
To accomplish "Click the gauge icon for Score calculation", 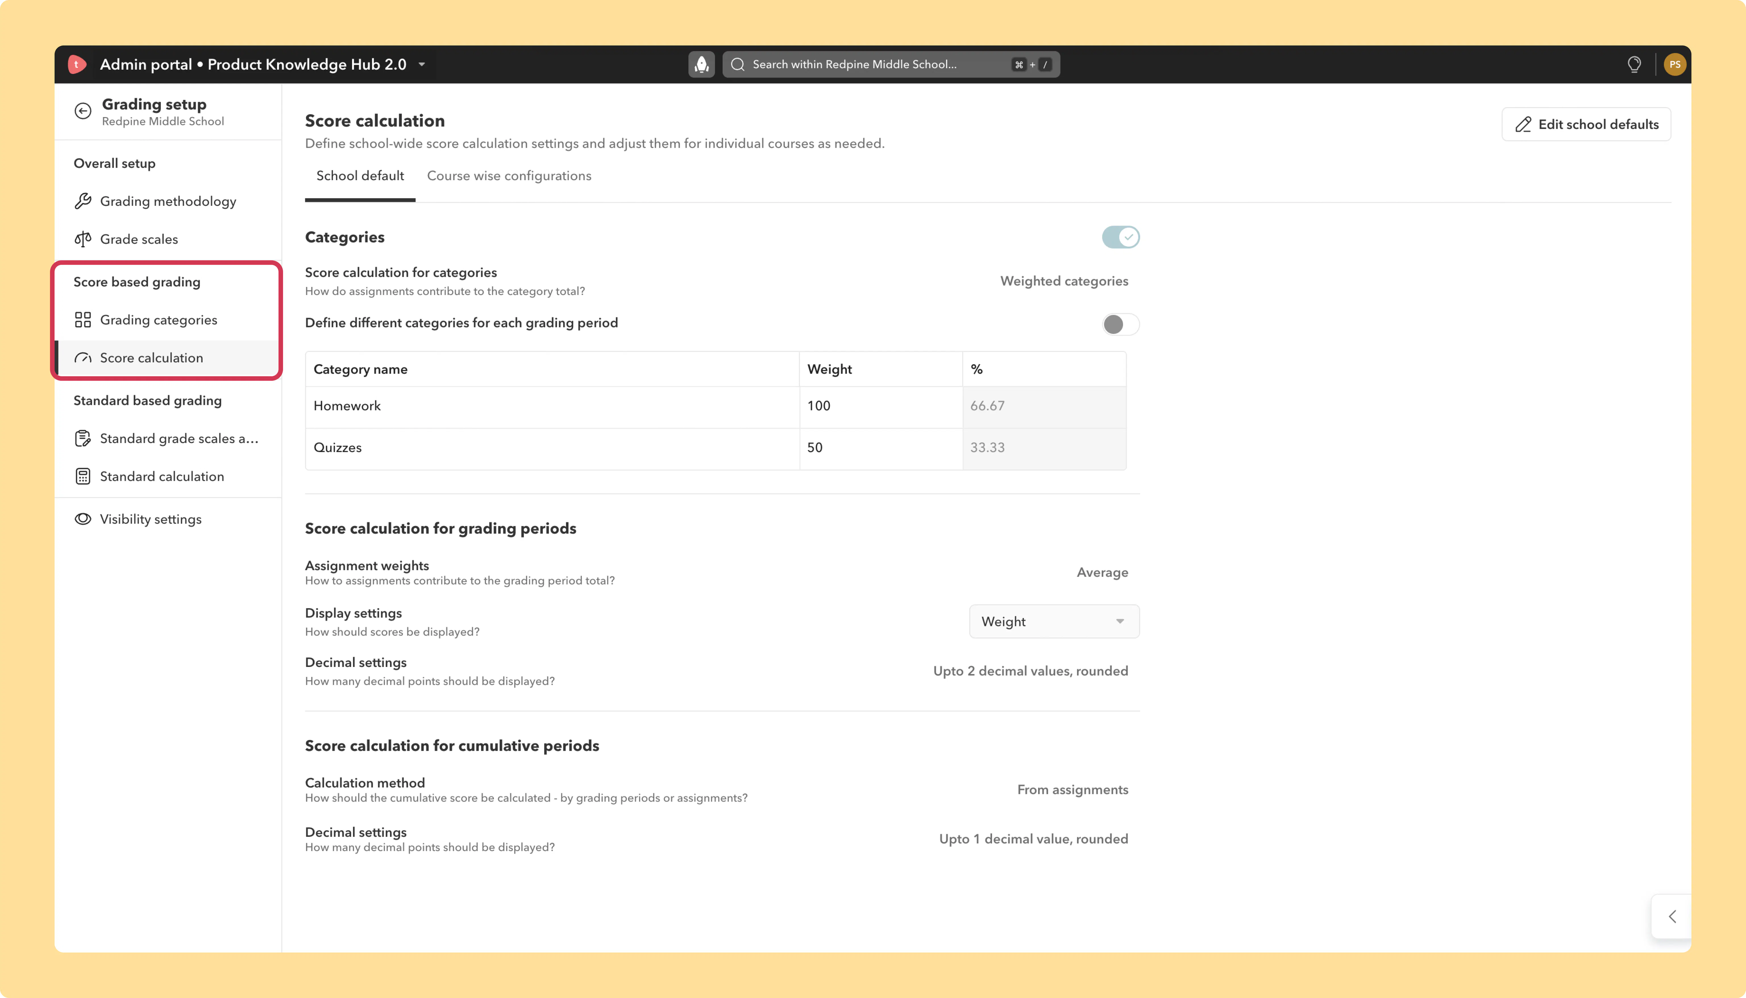I will tap(83, 358).
